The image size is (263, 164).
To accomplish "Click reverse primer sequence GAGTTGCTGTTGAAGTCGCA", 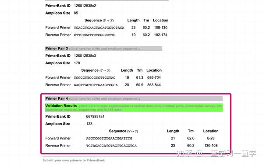I will [x=96, y=85].
